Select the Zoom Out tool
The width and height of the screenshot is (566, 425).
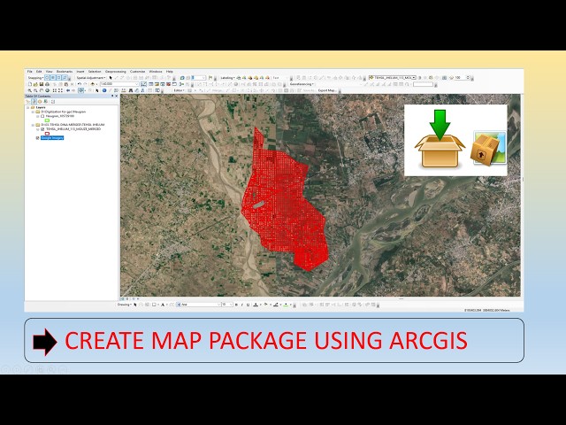(x=35, y=90)
